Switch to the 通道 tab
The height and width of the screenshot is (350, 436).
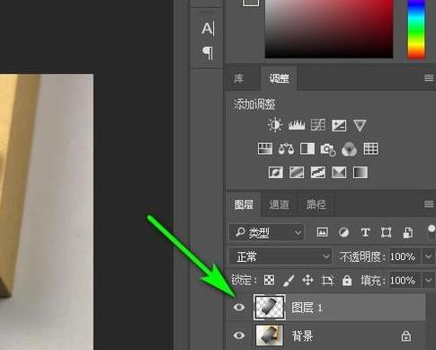(x=279, y=204)
